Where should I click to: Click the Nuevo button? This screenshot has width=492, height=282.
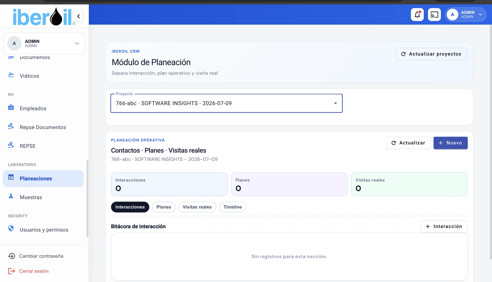coord(450,143)
